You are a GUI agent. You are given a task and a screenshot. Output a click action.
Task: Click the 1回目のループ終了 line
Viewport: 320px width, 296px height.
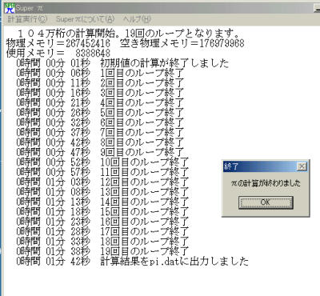100,73
